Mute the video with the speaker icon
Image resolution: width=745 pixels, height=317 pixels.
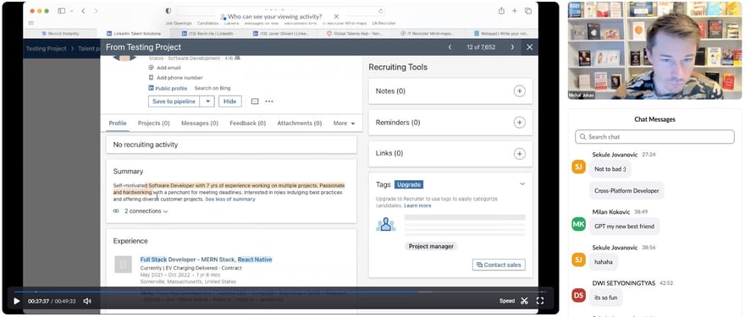[x=87, y=301]
